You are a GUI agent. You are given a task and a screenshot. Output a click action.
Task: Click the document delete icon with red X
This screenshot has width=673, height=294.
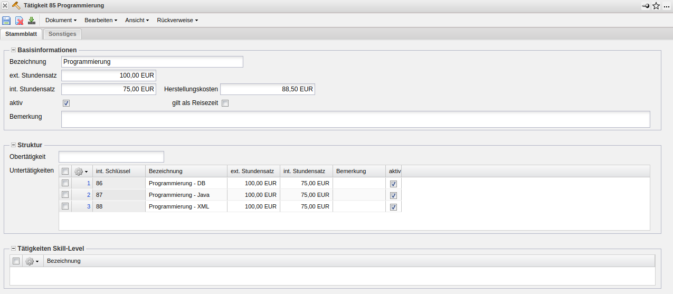(19, 21)
